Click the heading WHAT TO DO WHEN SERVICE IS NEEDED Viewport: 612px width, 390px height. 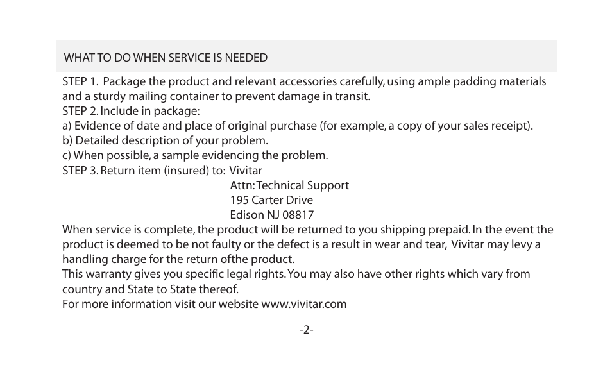point(166,58)
